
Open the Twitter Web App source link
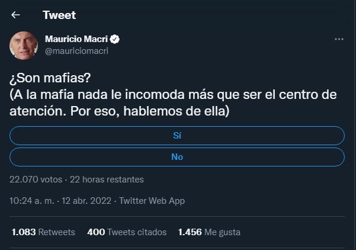(152, 201)
